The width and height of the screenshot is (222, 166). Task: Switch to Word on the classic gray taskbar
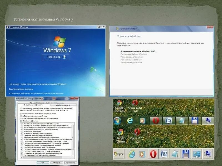164,154
